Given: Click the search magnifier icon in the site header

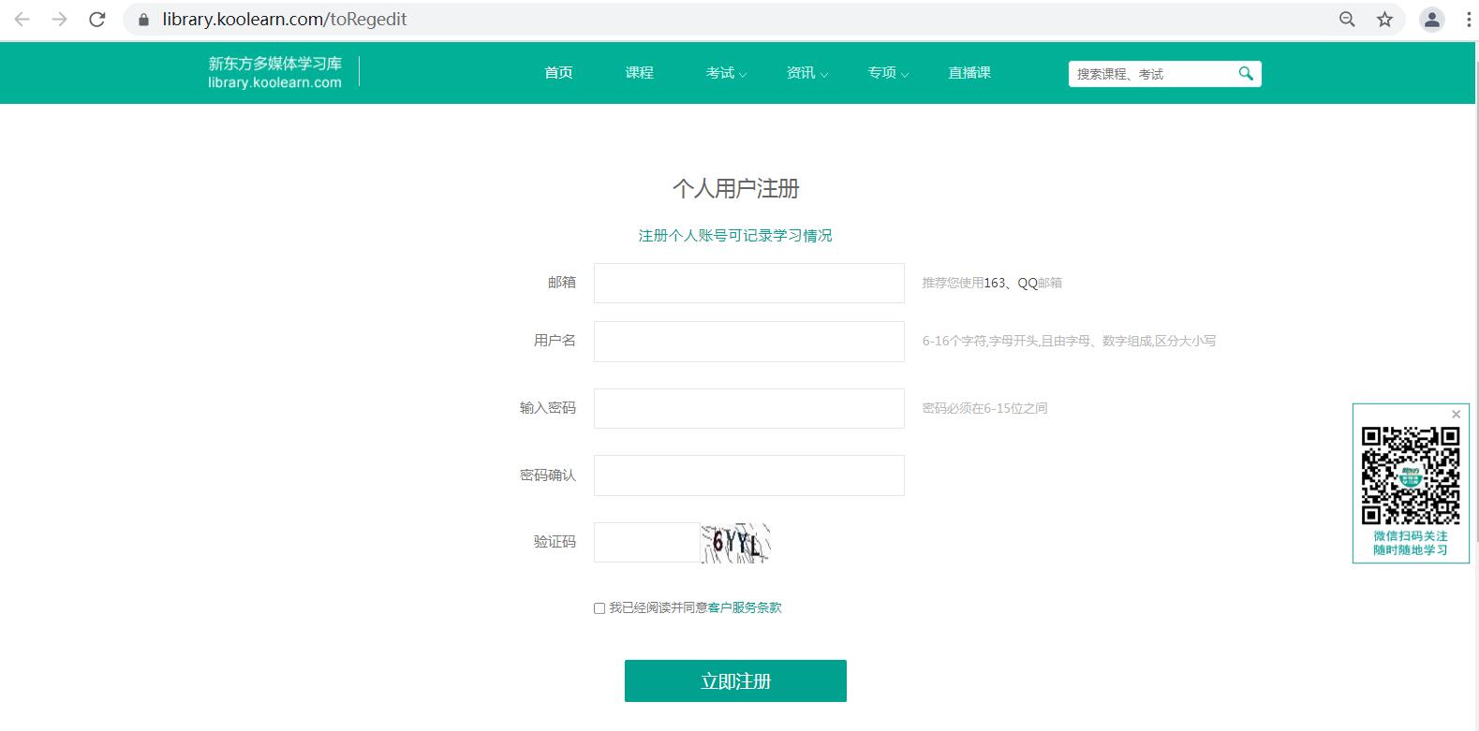Looking at the screenshot, I should pyautogui.click(x=1245, y=73).
